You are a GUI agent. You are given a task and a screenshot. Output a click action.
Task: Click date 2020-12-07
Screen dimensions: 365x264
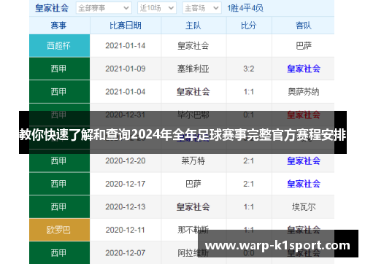point(126,253)
